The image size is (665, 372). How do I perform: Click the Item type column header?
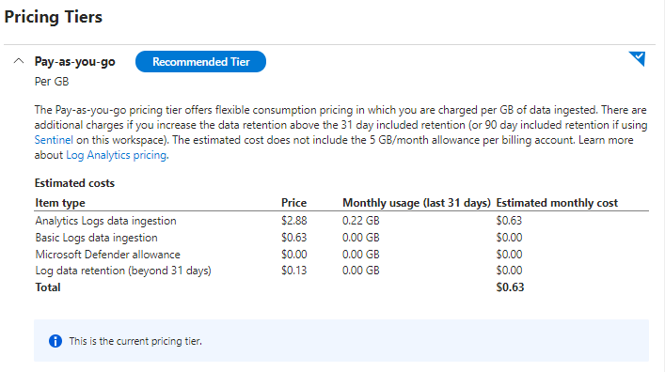coord(60,203)
